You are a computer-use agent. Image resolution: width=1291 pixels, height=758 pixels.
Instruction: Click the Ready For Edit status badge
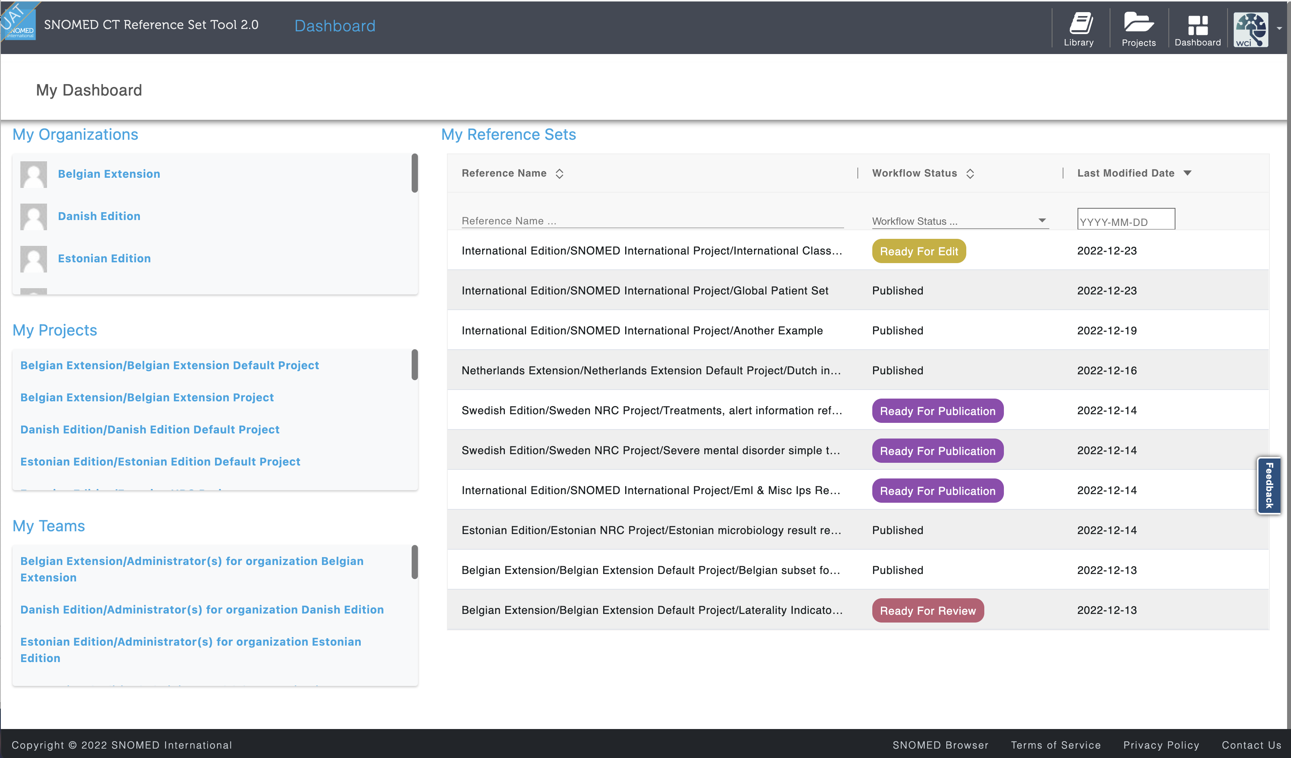click(919, 251)
